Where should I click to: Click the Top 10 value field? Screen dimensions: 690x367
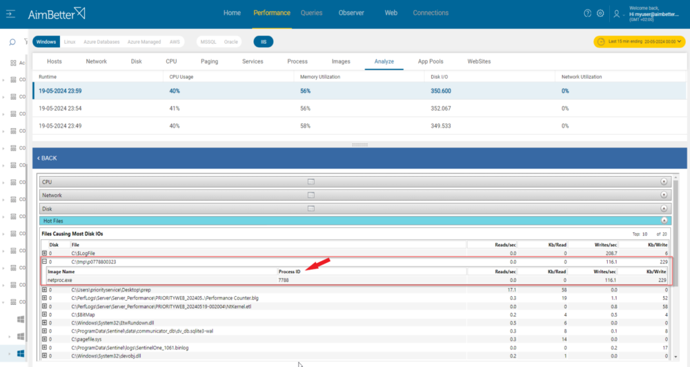pyautogui.click(x=645, y=234)
